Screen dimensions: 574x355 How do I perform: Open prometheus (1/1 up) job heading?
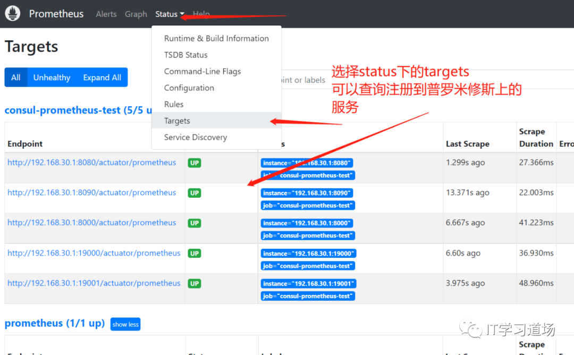pos(55,323)
